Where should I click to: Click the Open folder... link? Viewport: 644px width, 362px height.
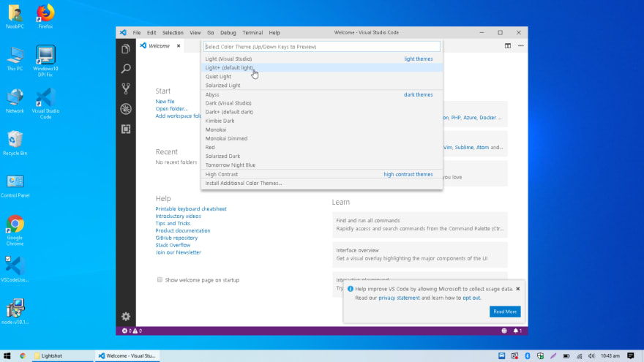[x=171, y=109]
